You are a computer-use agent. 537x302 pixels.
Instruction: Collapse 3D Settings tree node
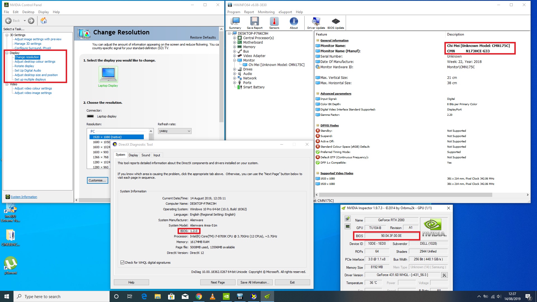pos(7,35)
